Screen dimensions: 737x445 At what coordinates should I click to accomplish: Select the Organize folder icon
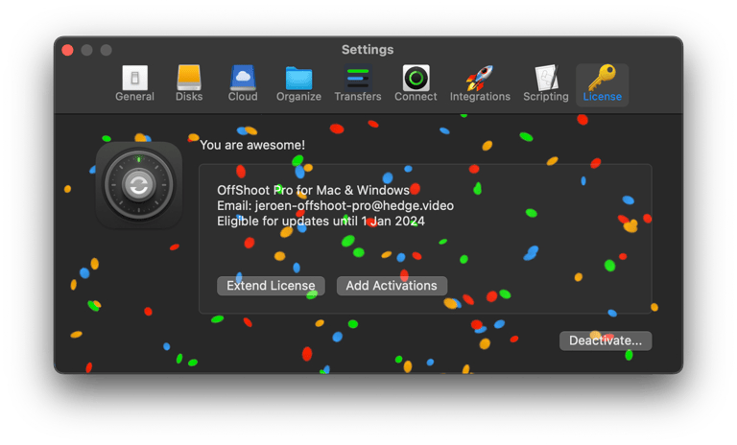298,83
